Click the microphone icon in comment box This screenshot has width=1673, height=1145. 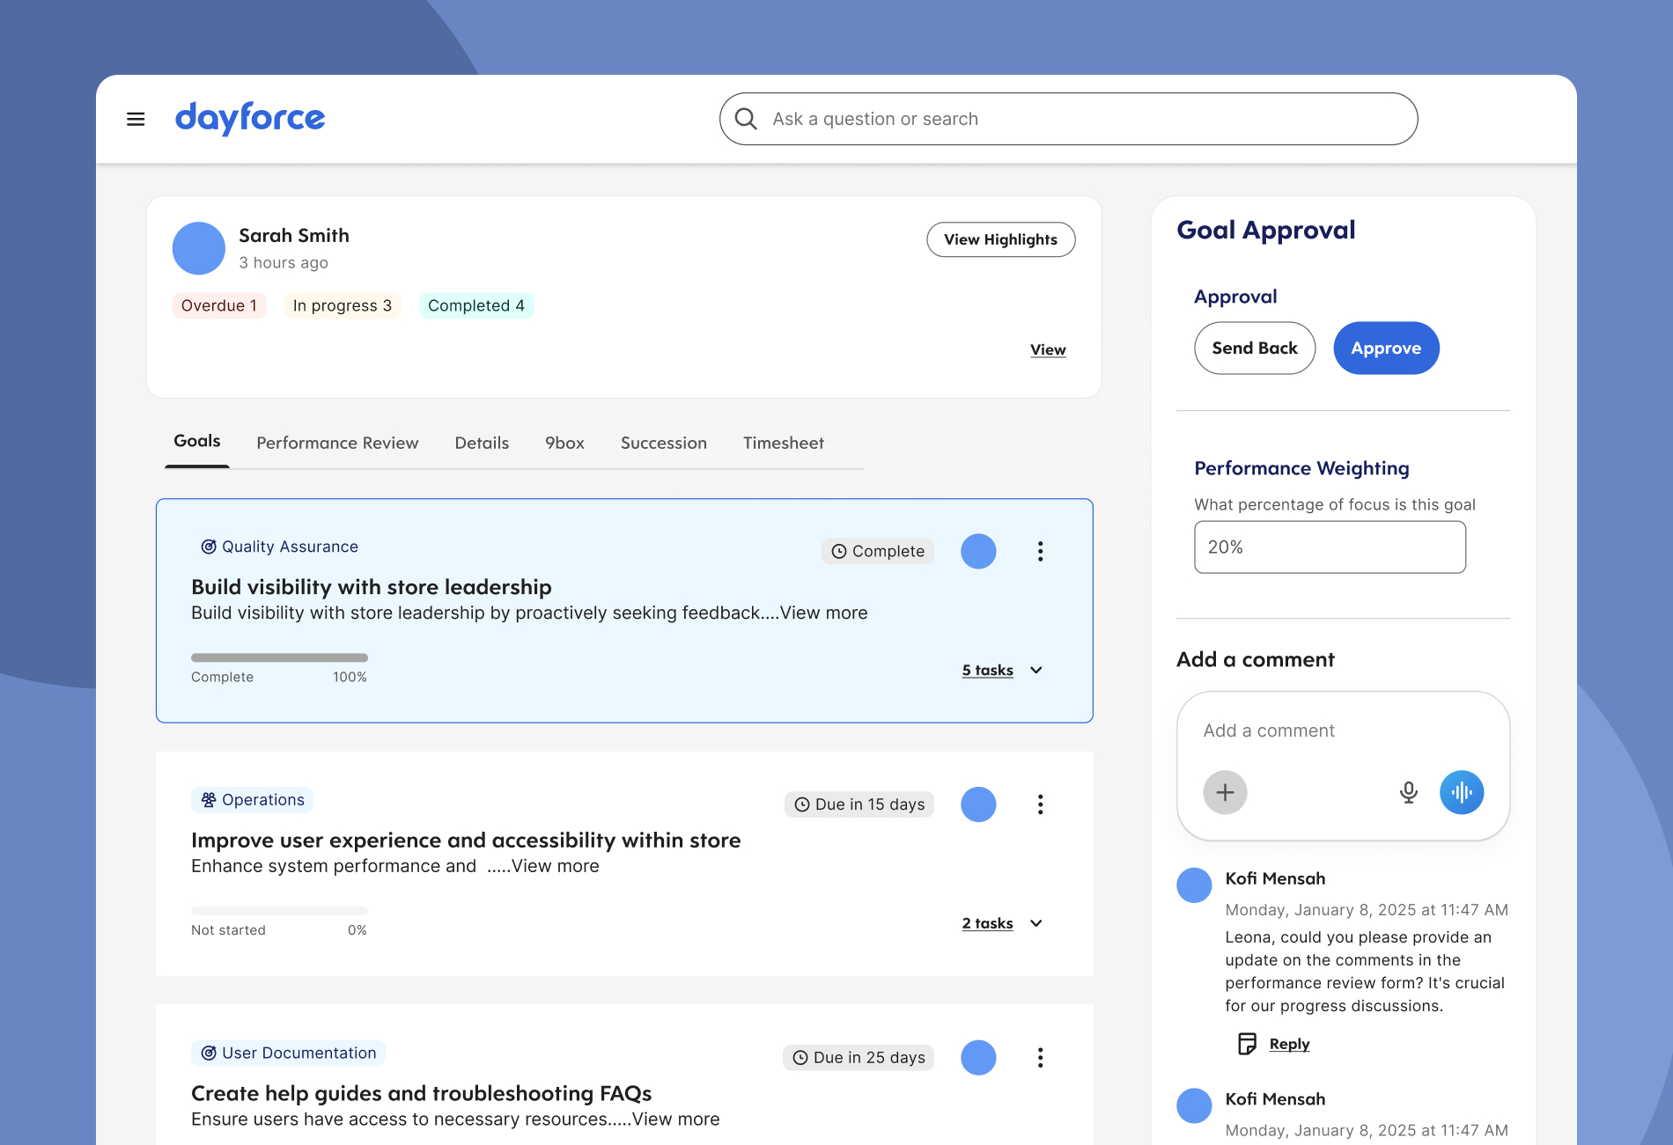coord(1409,792)
